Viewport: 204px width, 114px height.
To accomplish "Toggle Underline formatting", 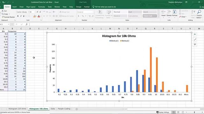I will tap(24, 16).
